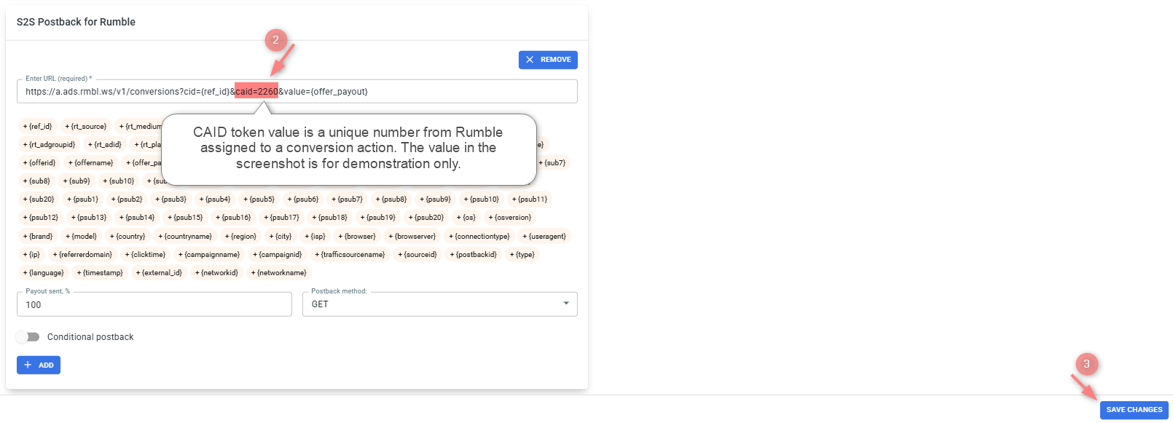Open the Postback method dropdown showing GET
The width and height of the screenshot is (1173, 423).
[x=440, y=304]
